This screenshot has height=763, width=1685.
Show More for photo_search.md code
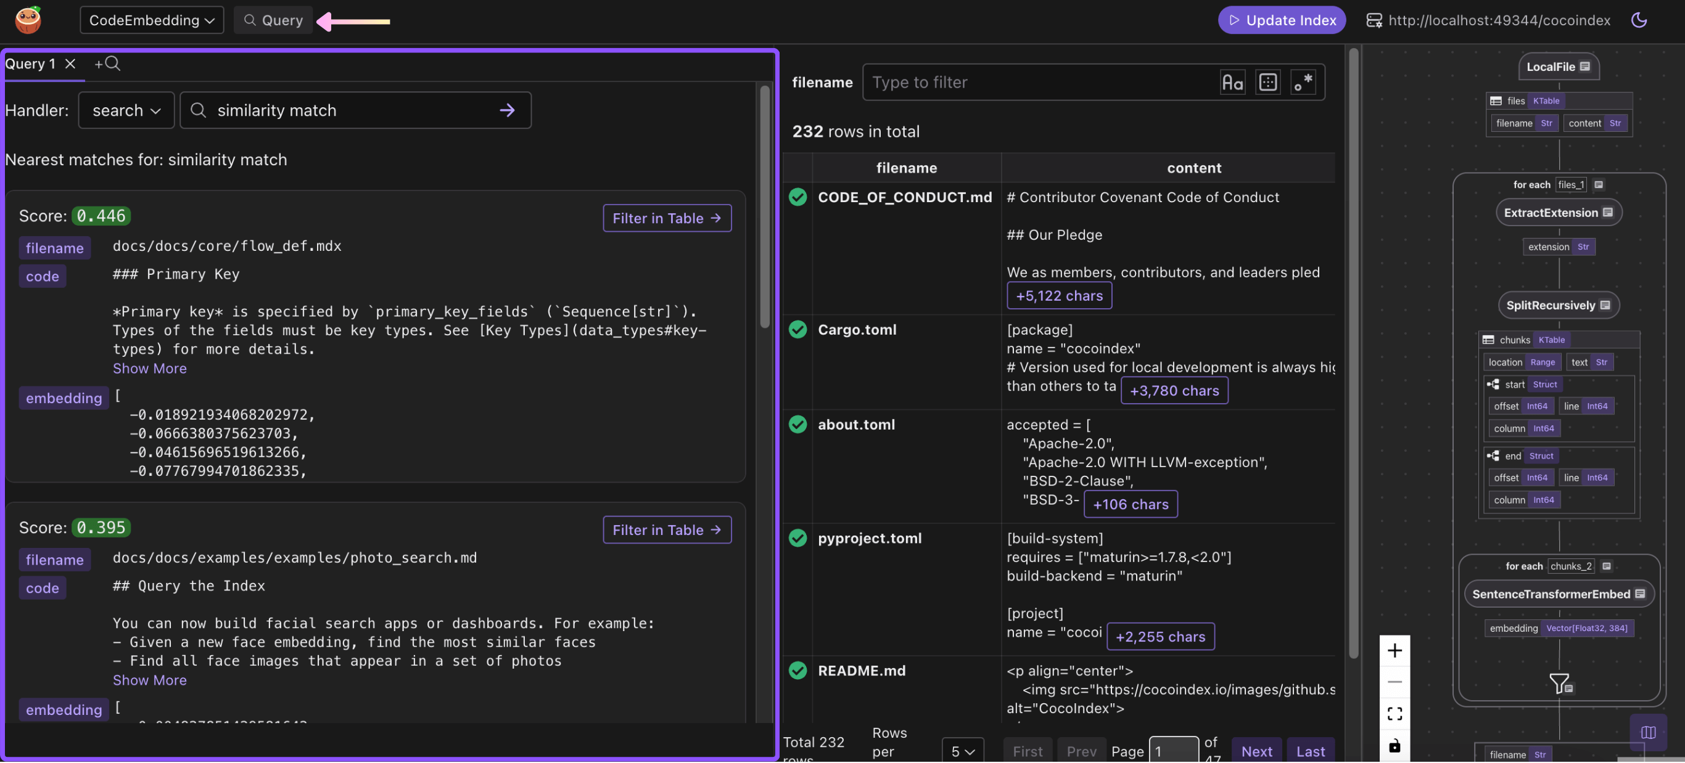click(x=150, y=680)
